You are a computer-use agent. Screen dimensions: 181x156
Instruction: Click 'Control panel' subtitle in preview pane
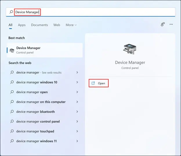(130, 68)
